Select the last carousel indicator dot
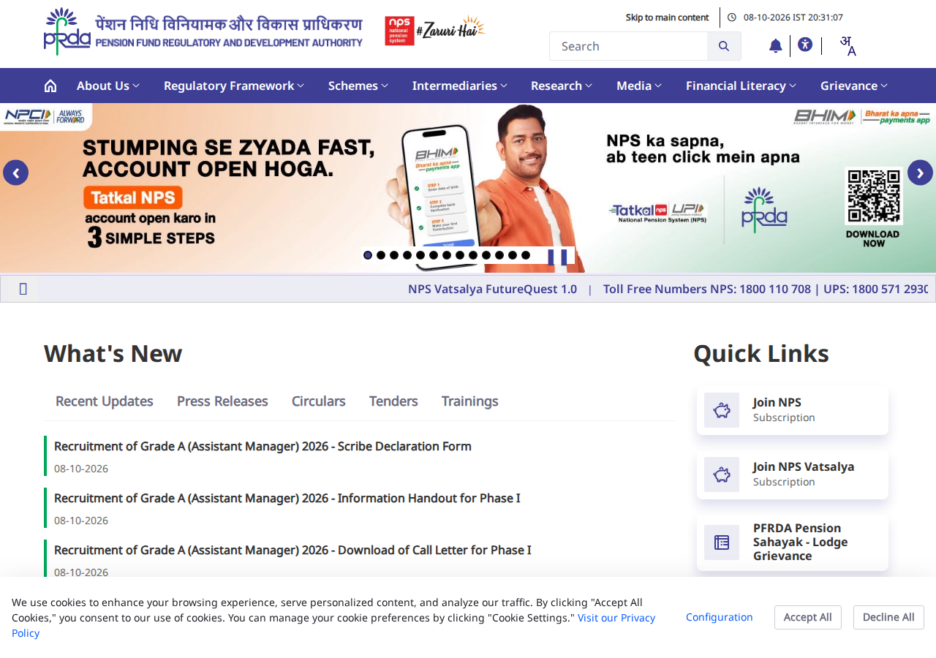Screen dimensions: 936x658 click(x=526, y=255)
